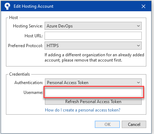Open the Preferred Protocol dropdown showing HTTPS

tap(93, 45)
